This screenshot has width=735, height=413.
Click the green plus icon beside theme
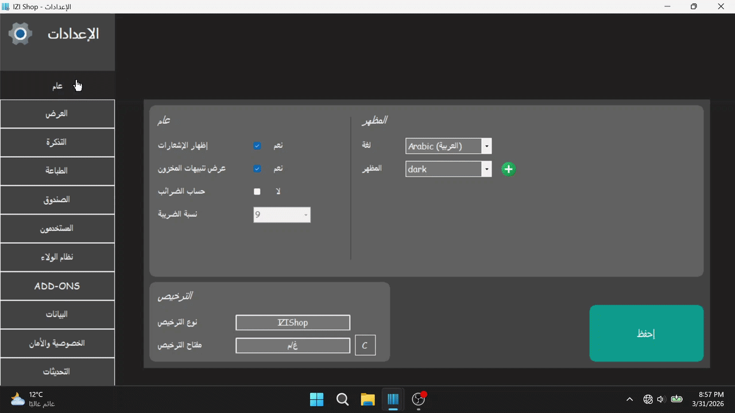508,169
